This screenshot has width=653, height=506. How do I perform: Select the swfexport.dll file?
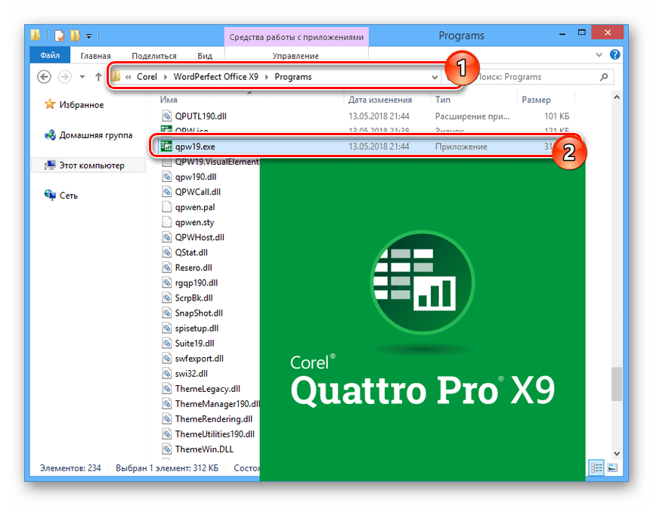click(x=199, y=358)
